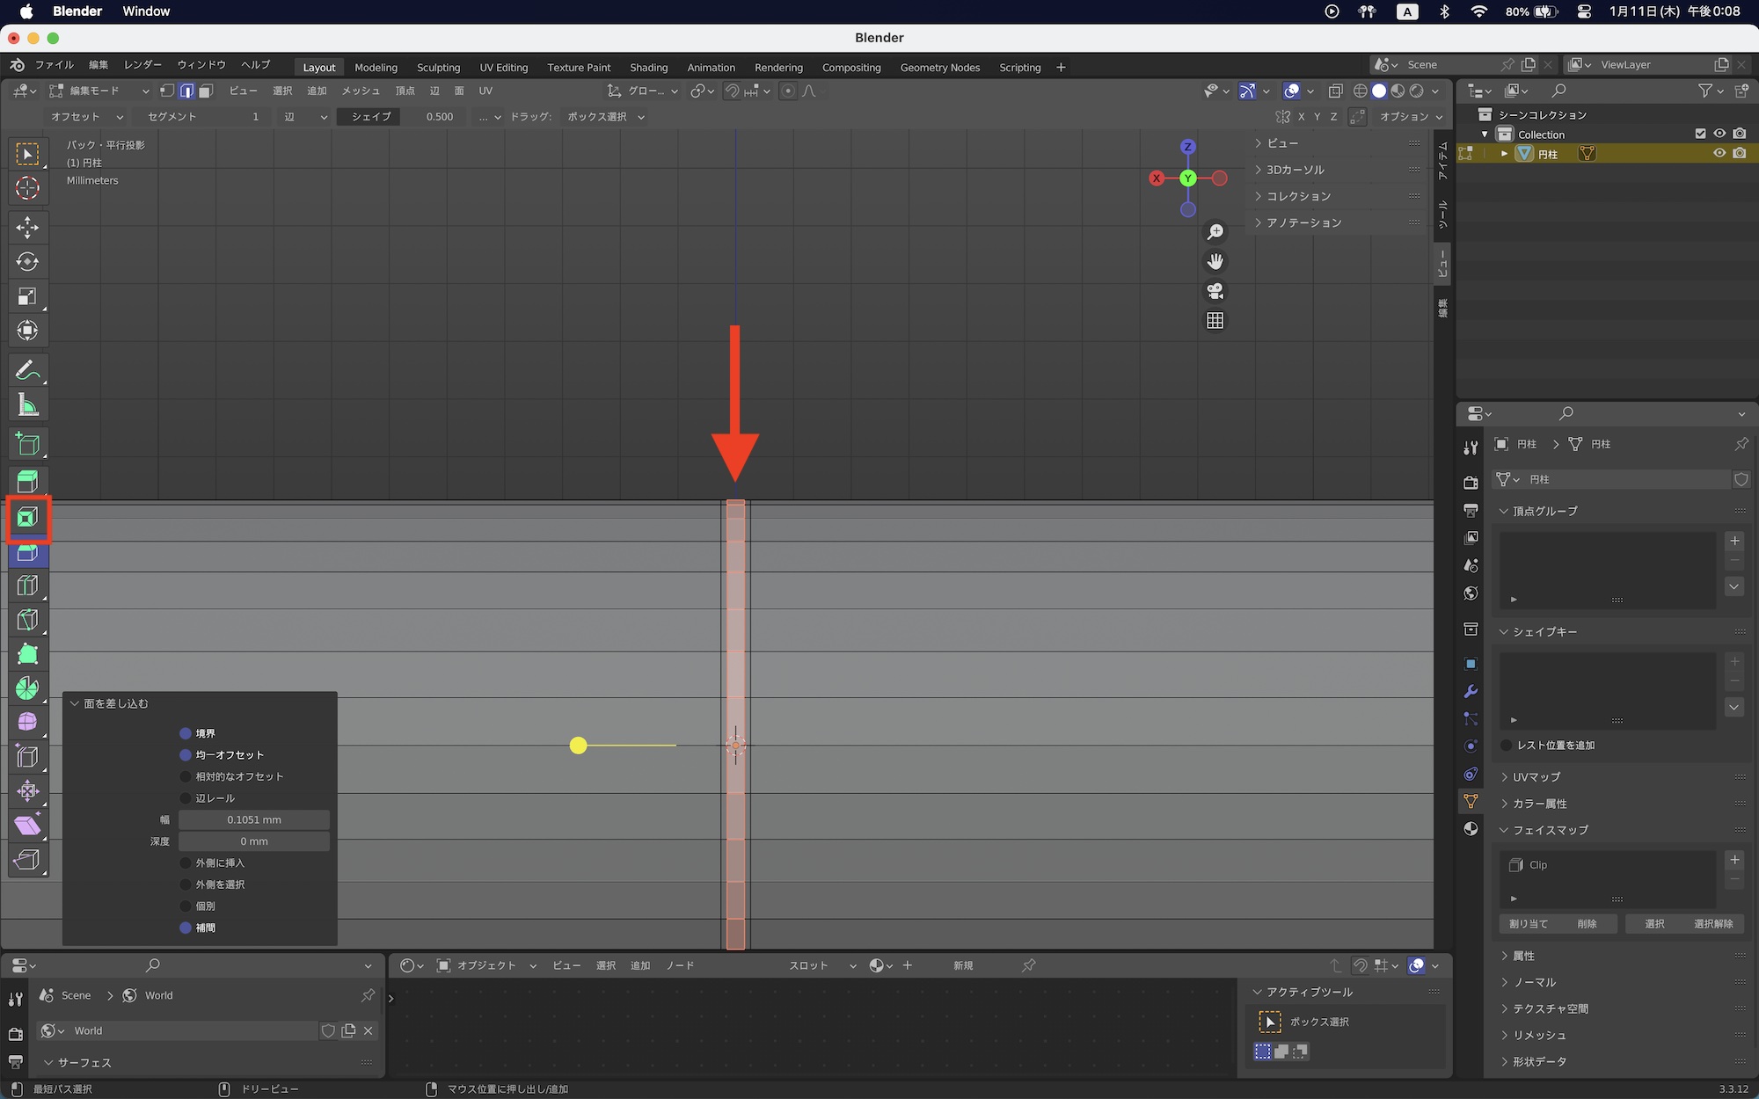Select the Spin tool icon
The width and height of the screenshot is (1759, 1099).
27,688
